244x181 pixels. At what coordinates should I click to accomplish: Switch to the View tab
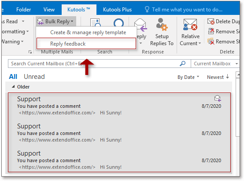(49, 10)
